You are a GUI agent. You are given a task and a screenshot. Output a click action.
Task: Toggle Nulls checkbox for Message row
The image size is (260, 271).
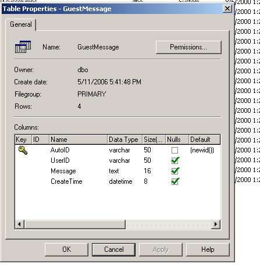[174, 171]
